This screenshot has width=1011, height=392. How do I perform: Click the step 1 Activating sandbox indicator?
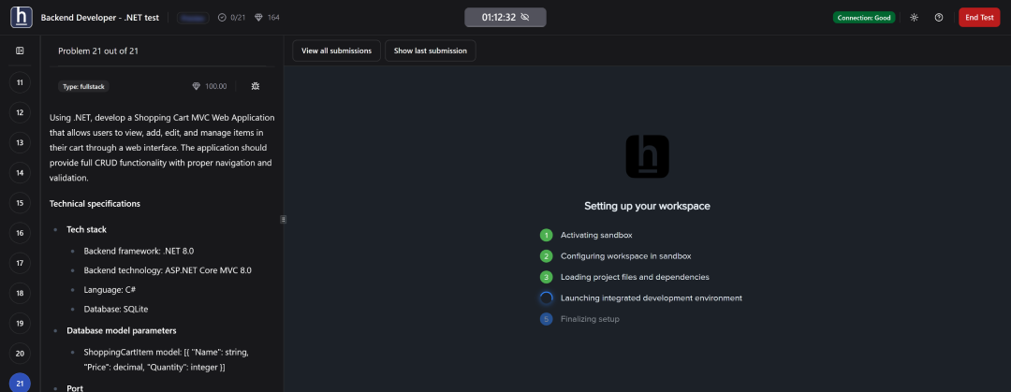click(x=546, y=236)
